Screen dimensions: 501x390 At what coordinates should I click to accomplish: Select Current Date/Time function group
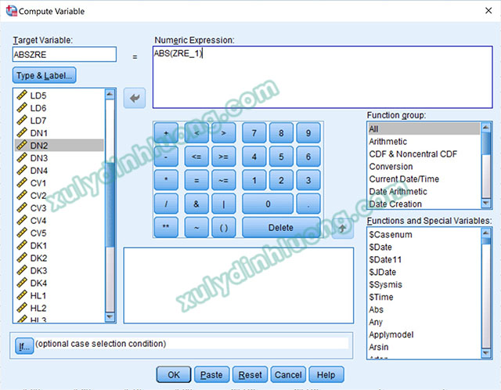[424, 179]
